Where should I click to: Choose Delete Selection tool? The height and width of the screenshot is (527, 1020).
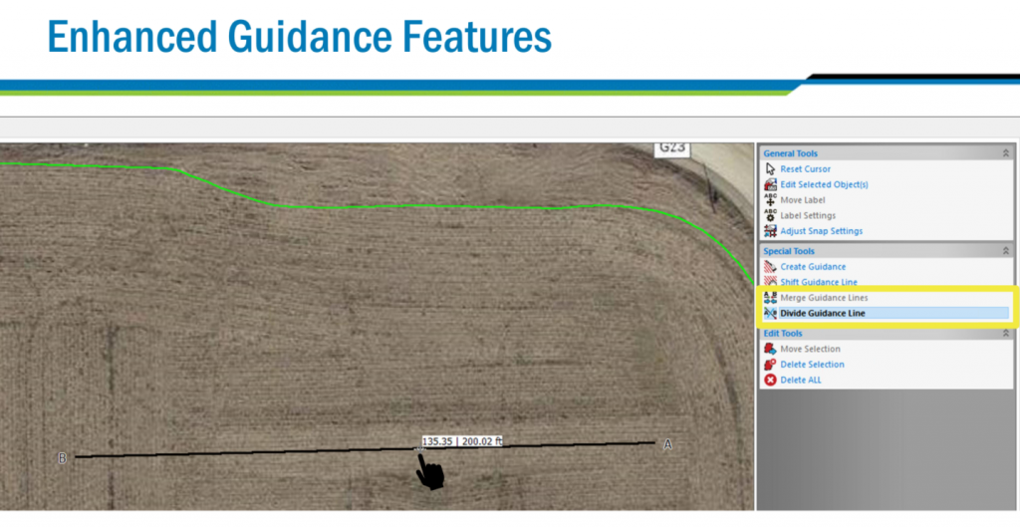tap(812, 365)
